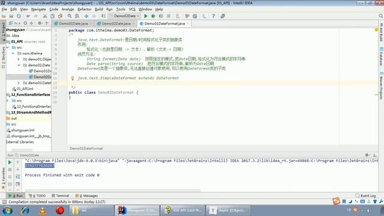
Task: Open the Event Log
Action: (365, 196)
